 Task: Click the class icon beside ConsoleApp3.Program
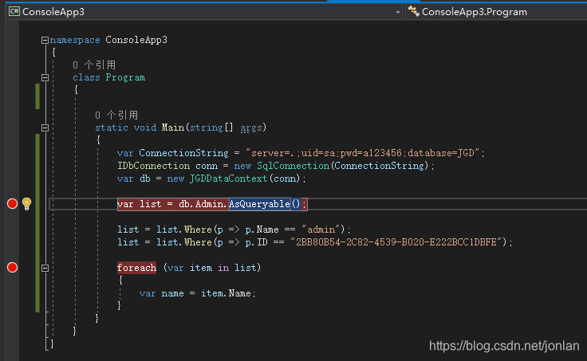tap(413, 11)
